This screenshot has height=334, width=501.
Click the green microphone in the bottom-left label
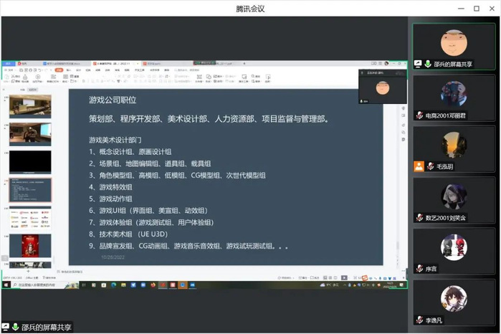(x=15, y=328)
